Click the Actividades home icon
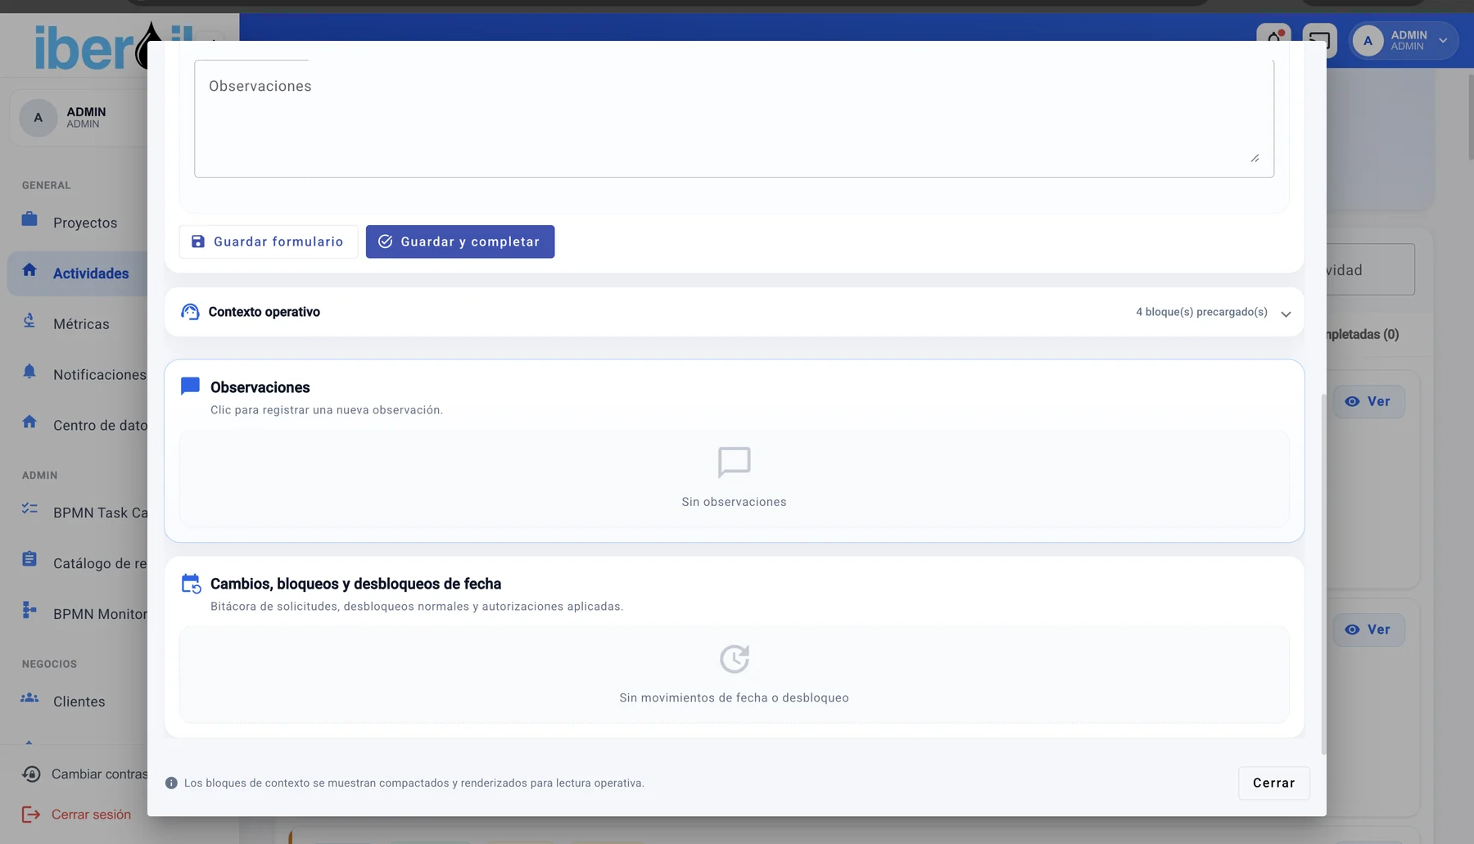 [29, 270]
